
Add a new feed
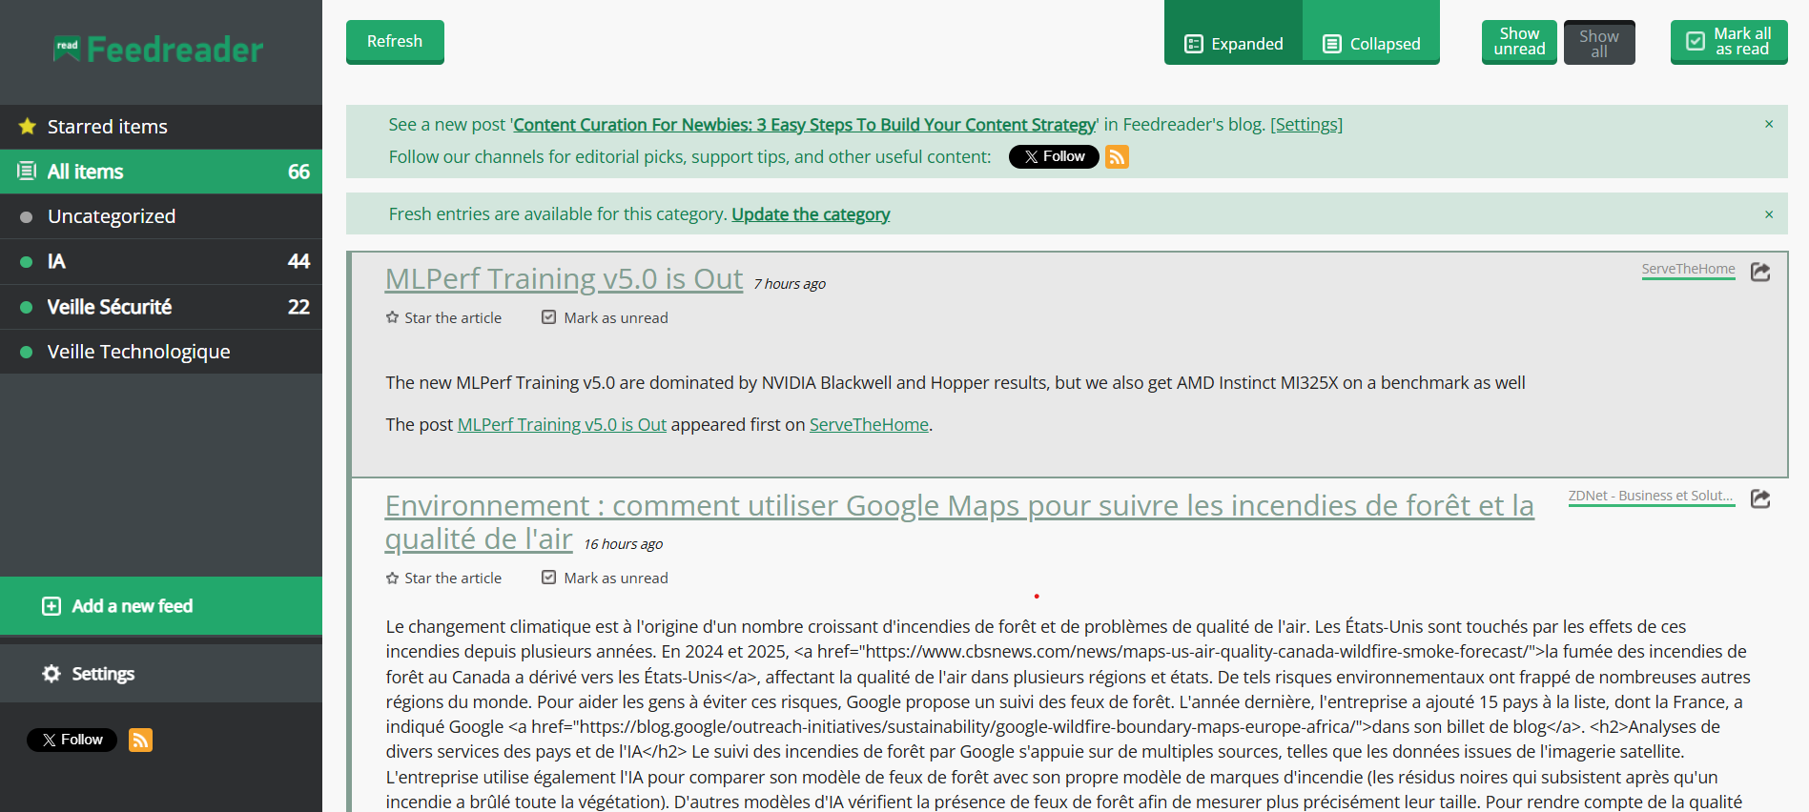tap(132, 606)
